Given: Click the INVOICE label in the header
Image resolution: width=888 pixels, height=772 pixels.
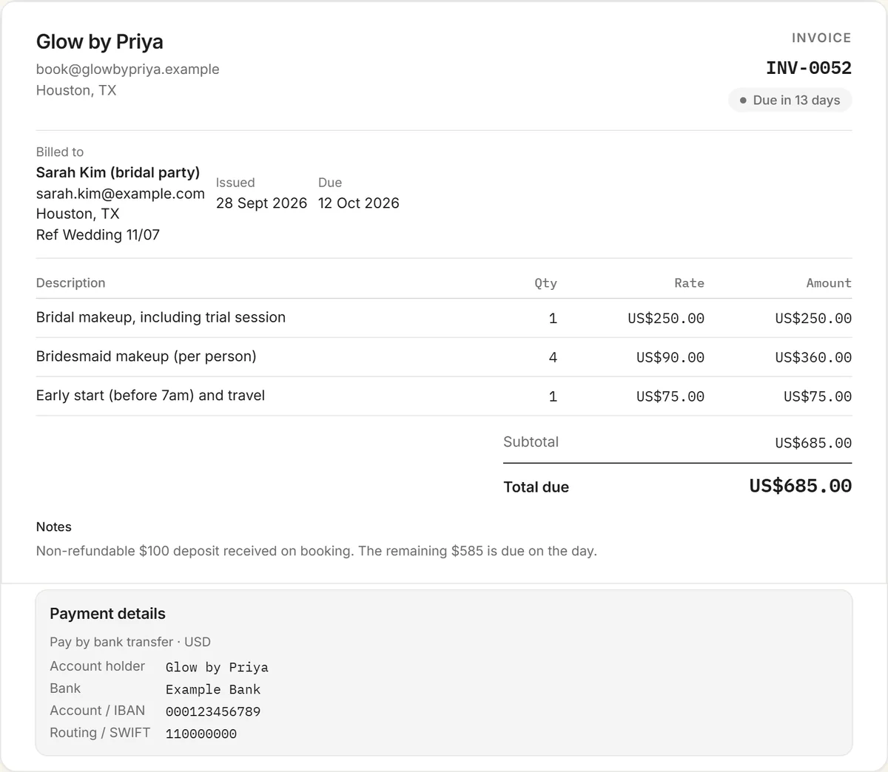Looking at the screenshot, I should pyautogui.click(x=821, y=38).
